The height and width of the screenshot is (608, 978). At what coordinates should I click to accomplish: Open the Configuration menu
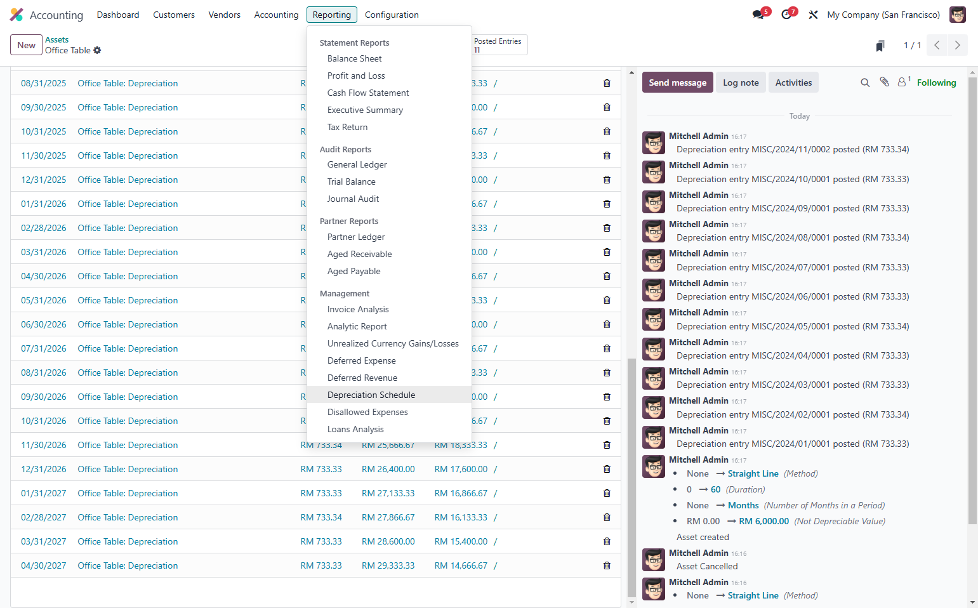click(392, 15)
